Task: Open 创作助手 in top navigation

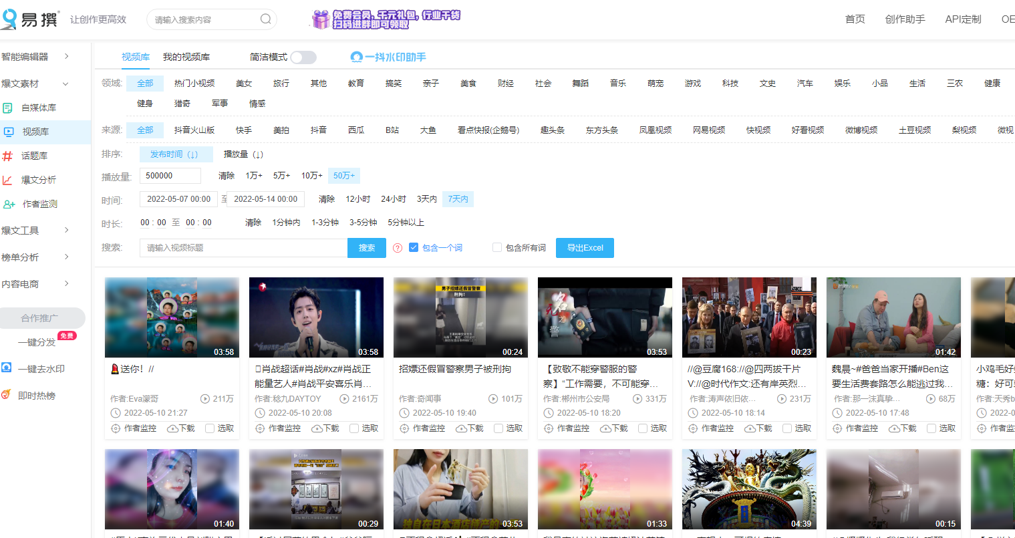Action: pyautogui.click(x=905, y=19)
